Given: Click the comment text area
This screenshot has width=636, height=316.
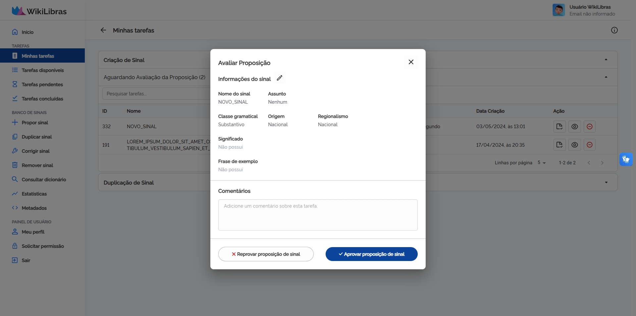Looking at the screenshot, I should coord(318,215).
